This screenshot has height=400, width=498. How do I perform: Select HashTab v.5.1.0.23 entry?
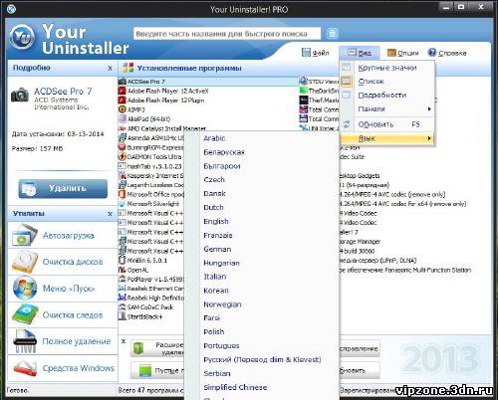point(150,166)
